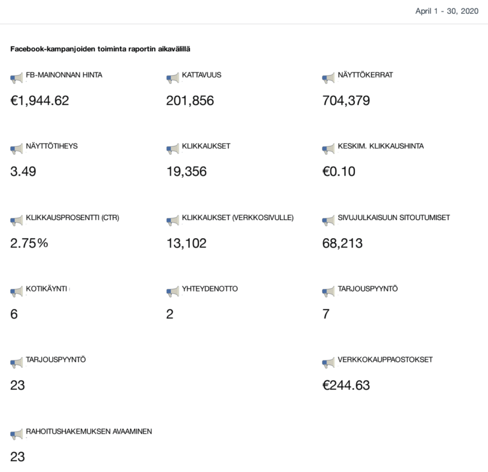Click megaphone icon beside SIVUJULKAISUUN SITOUTUMISET
The width and height of the screenshot is (488, 472).
(x=328, y=220)
